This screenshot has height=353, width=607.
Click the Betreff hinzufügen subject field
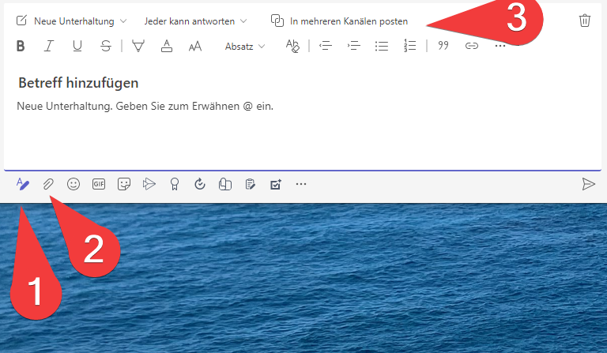(79, 83)
